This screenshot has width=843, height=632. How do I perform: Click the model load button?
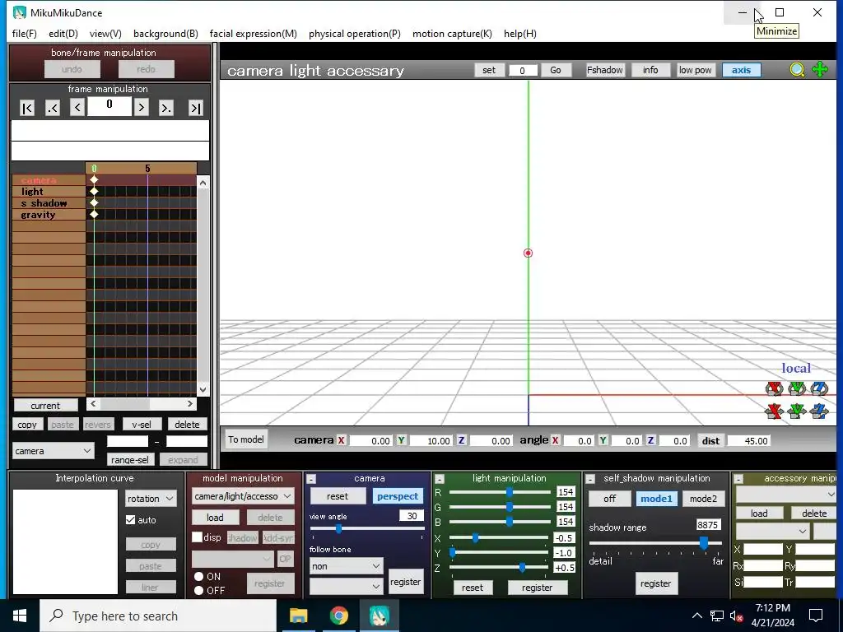(215, 518)
